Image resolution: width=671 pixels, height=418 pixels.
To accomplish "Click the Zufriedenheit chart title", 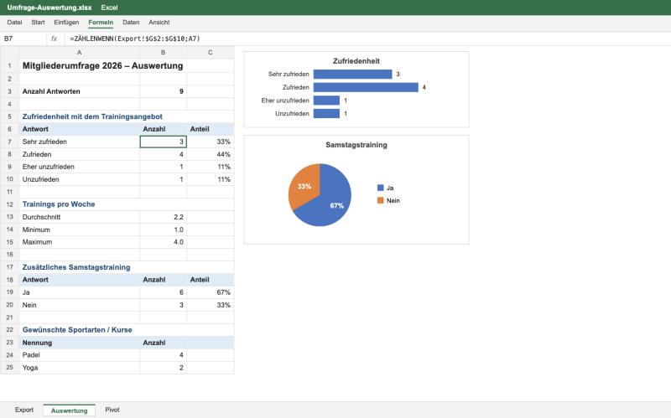I will point(356,61).
